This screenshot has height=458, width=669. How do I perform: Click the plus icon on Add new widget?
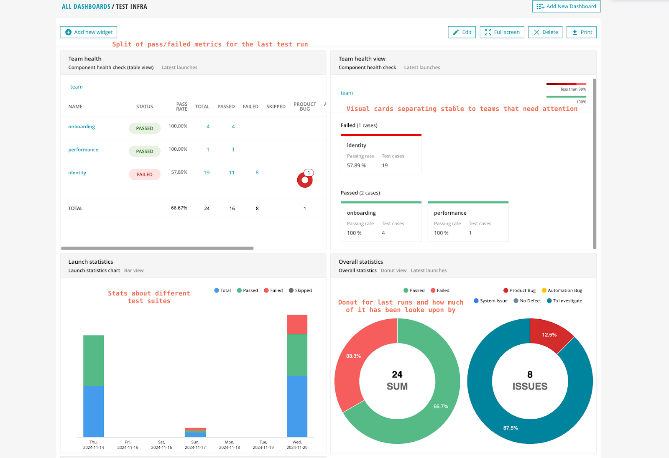[68, 32]
